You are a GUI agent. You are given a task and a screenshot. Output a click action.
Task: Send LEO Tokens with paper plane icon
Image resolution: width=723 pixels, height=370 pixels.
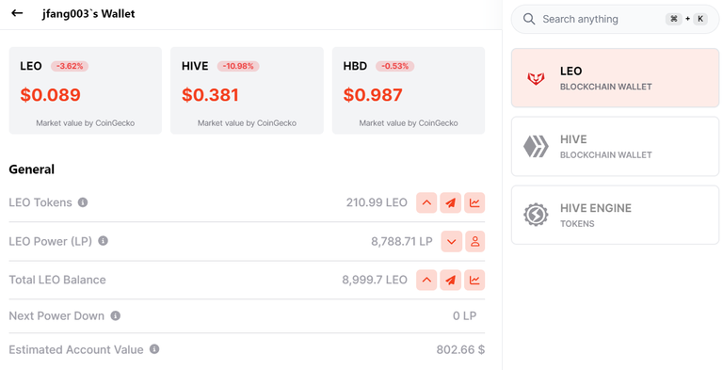[x=451, y=202]
